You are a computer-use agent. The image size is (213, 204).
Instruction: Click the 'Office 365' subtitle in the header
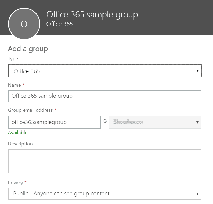(x=60, y=24)
